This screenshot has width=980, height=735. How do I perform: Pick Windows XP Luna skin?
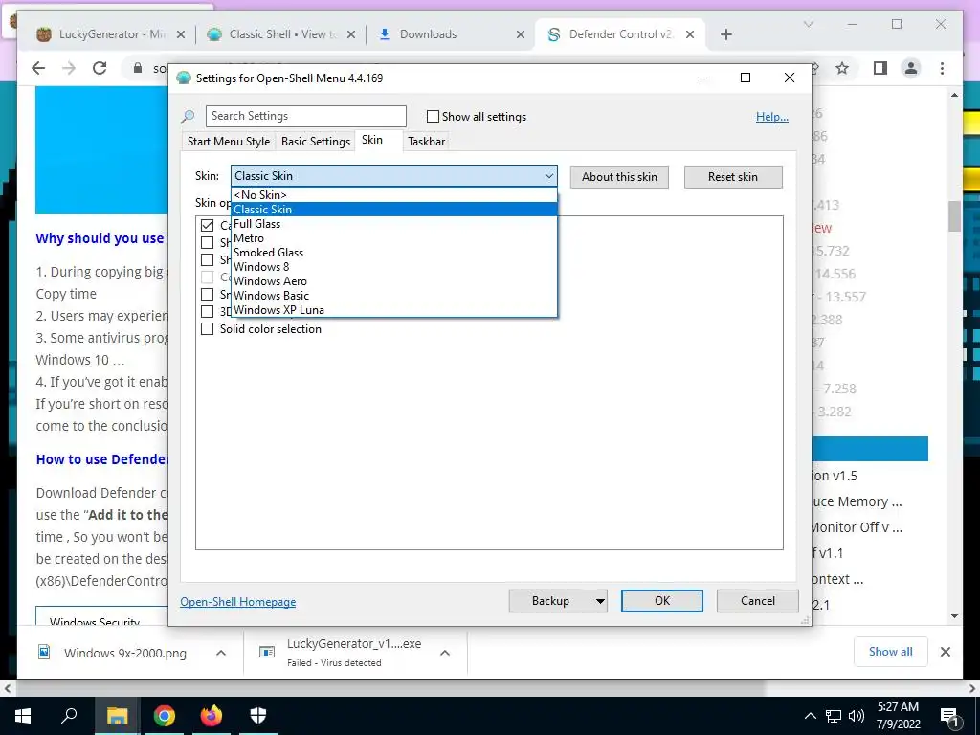[x=393, y=310]
